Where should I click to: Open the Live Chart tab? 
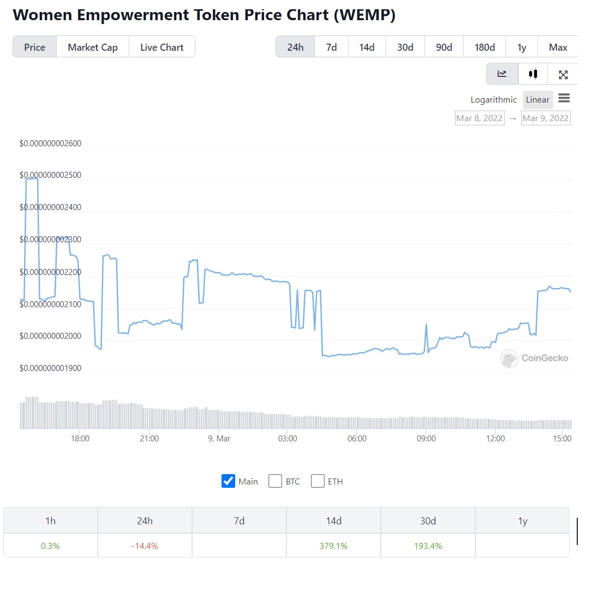pos(162,47)
